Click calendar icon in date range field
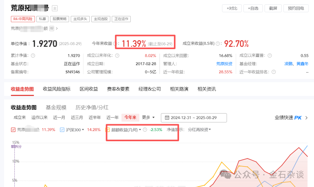 pyautogui.click(x=167, y=118)
